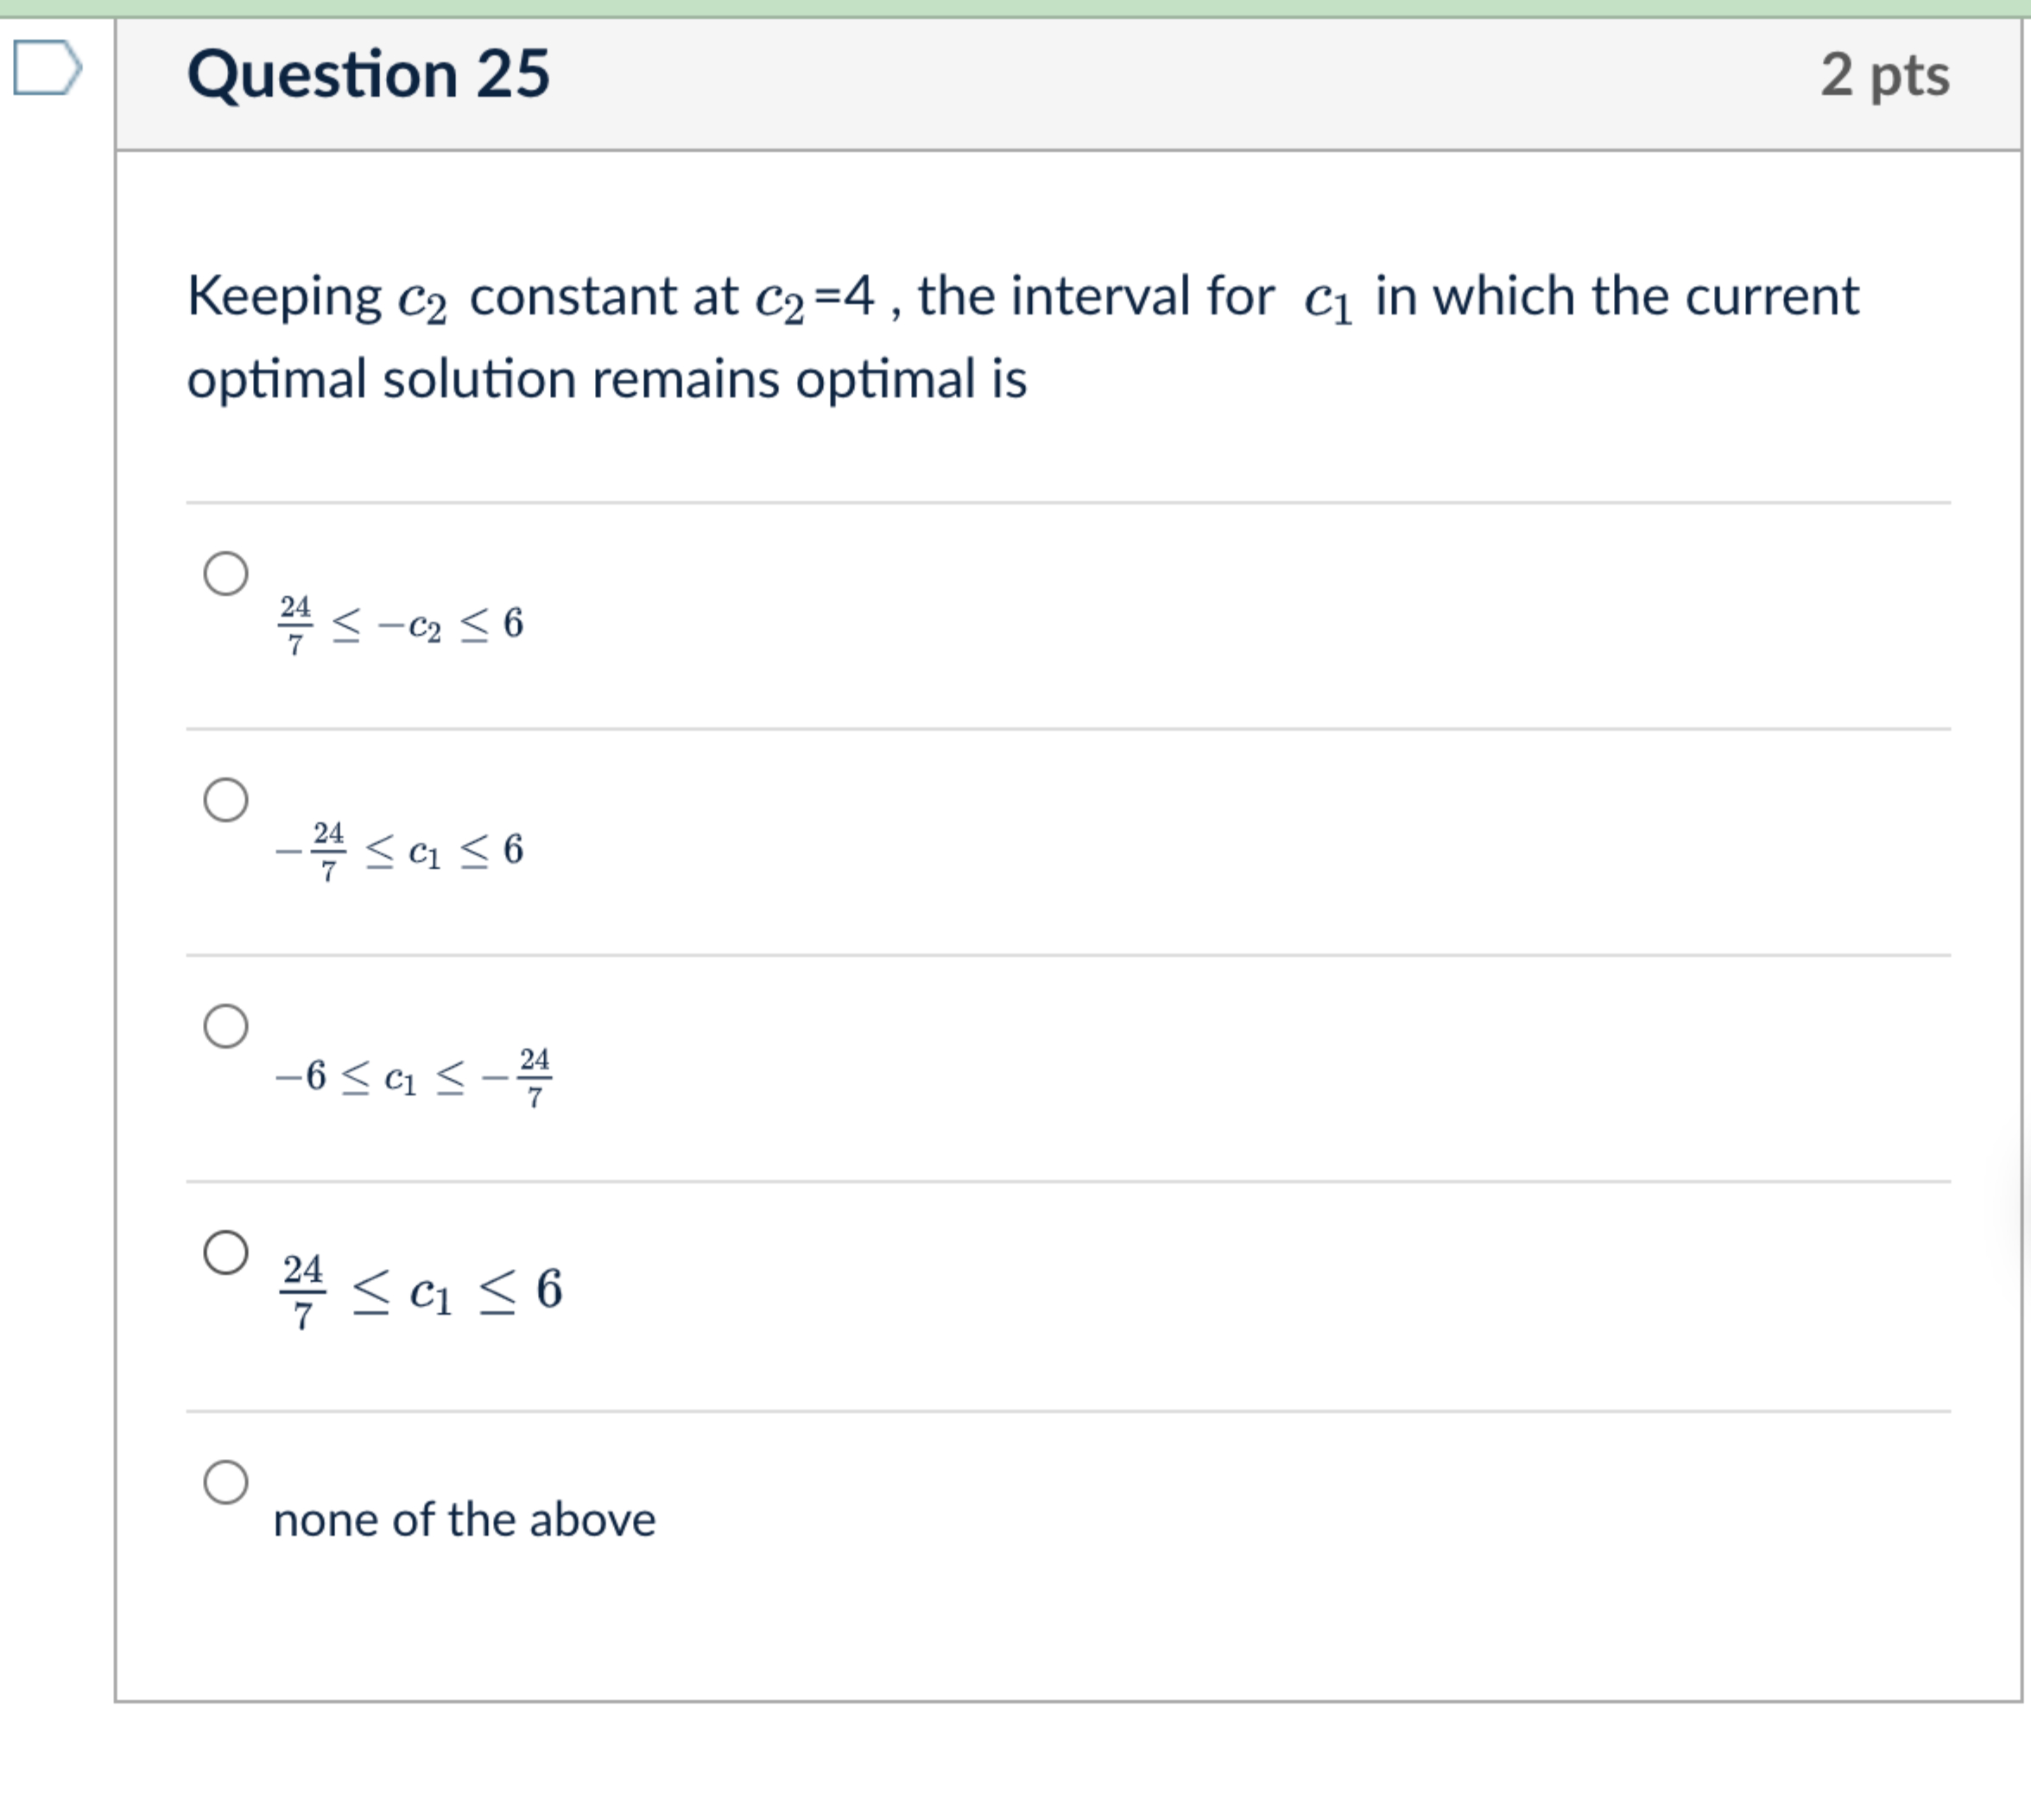Choose the answer −6 ≤ c₁ ≤ −24/7
2031x1820 pixels.
point(228,1025)
